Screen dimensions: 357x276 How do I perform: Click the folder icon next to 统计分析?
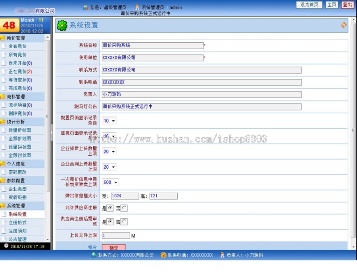click(3, 122)
